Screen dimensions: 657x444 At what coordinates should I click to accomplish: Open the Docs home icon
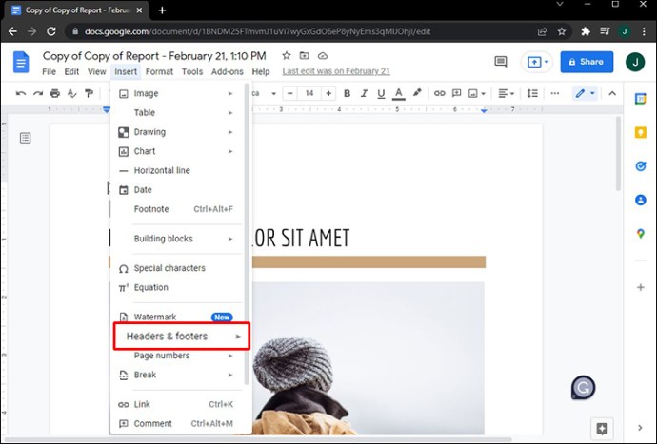coord(21,63)
